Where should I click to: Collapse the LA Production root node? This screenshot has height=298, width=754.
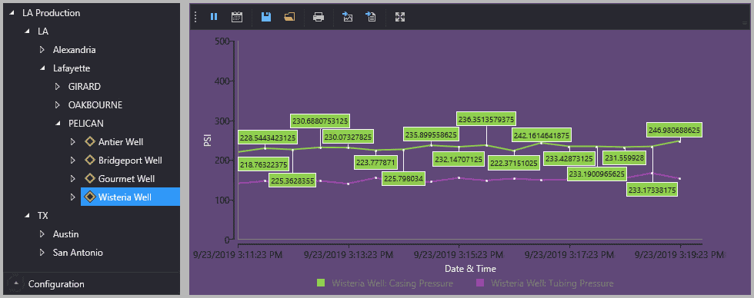[12, 13]
